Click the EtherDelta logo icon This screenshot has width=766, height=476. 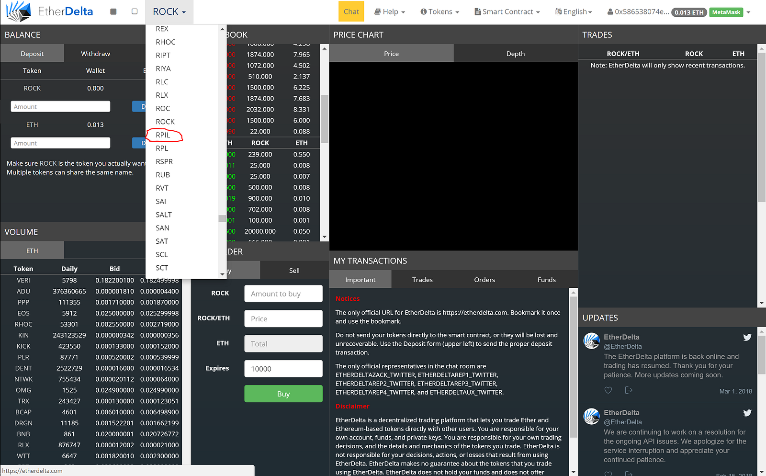[18, 11]
